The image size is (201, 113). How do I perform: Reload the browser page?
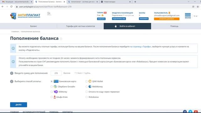click(11, 7)
